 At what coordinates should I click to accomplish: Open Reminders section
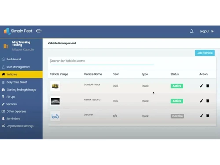point(13,119)
